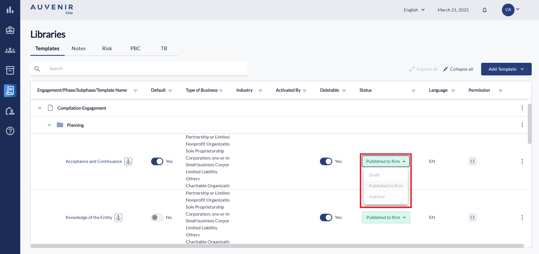Click the archive box sidebar icon

[10, 70]
